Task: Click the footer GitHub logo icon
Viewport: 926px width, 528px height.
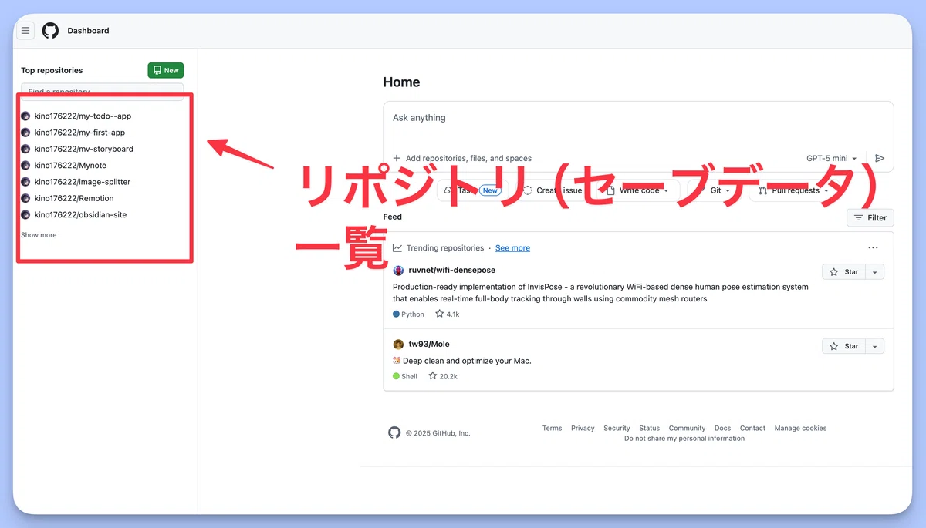Action: pyautogui.click(x=394, y=432)
